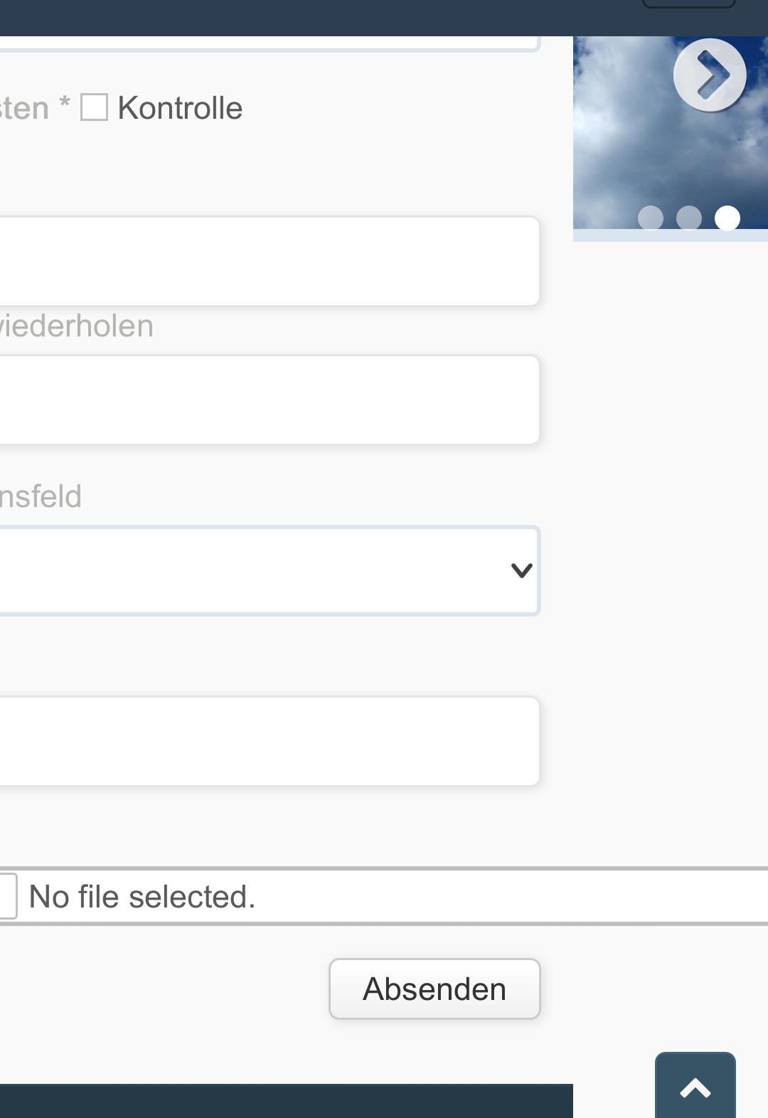Advance slideshow with the next arrow
This screenshot has width=768, height=1118.
click(x=710, y=75)
